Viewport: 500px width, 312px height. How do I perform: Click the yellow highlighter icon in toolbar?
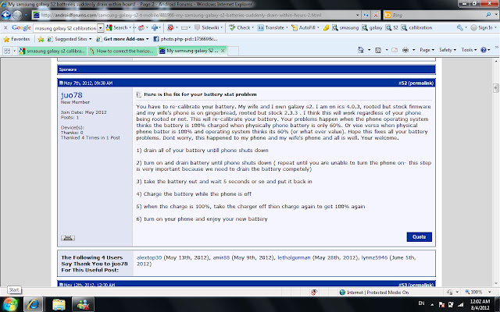(x=326, y=28)
